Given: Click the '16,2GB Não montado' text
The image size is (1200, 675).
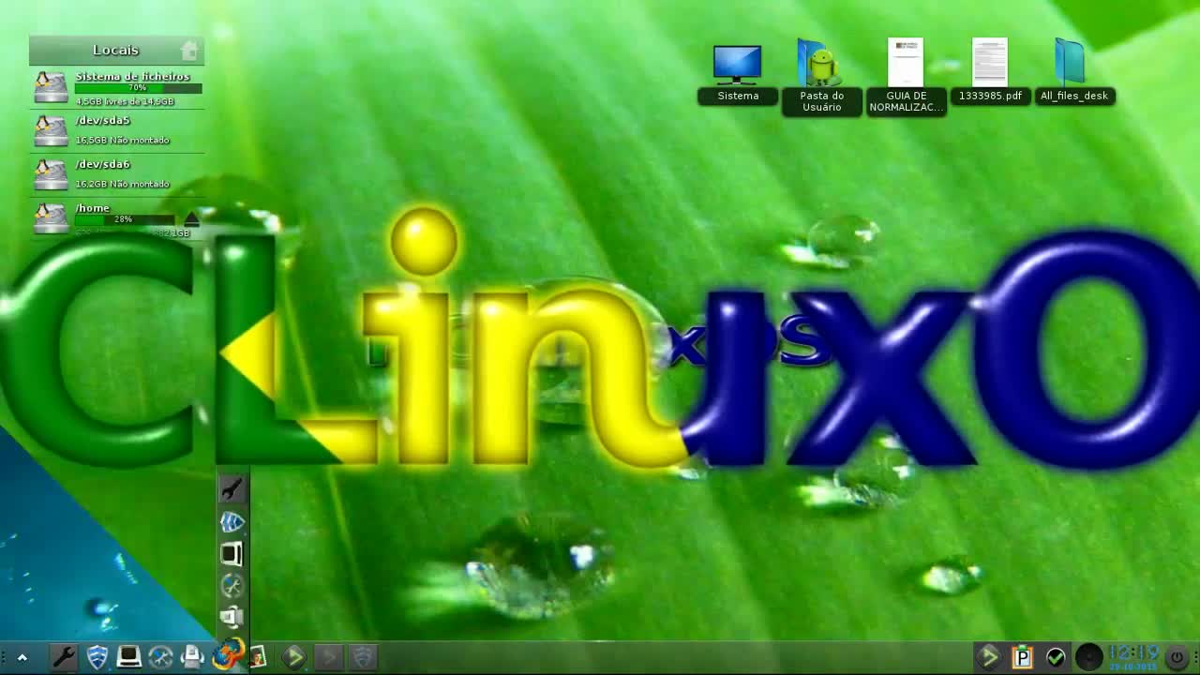Looking at the screenshot, I should coord(122,184).
